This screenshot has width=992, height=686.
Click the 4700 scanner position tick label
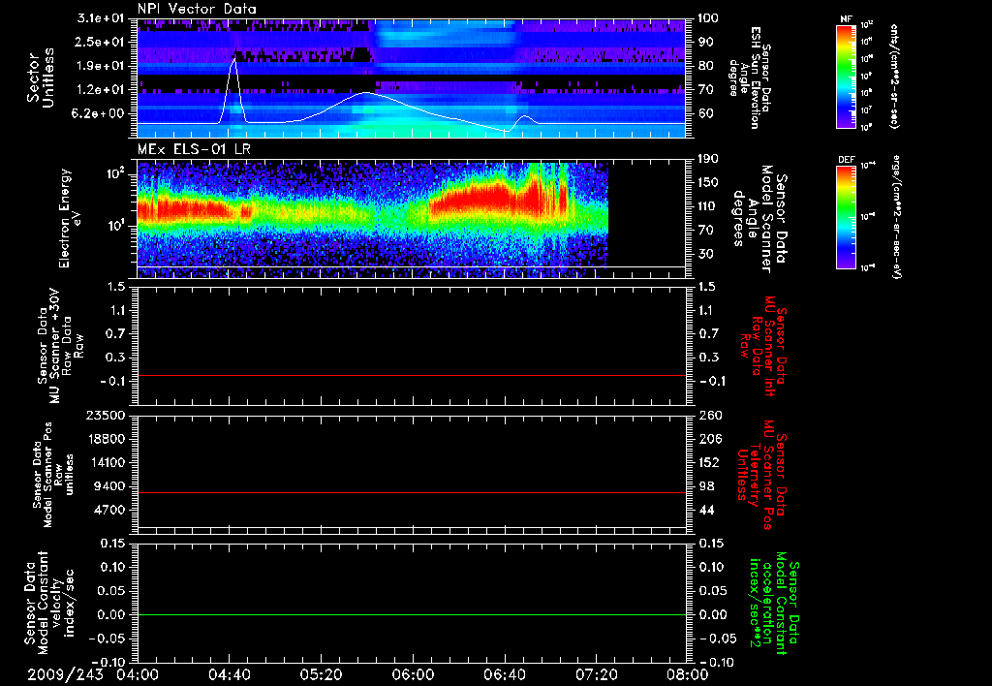[110, 510]
